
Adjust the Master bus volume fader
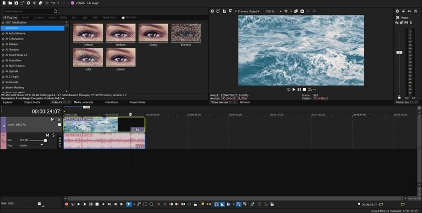tap(399, 52)
